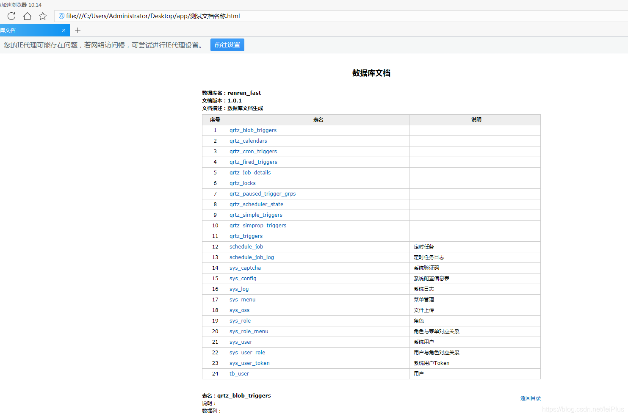Viewport: 628px width, 417px height.
Task: Open the qrtz_blob_triggers table link
Action: (x=253, y=130)
